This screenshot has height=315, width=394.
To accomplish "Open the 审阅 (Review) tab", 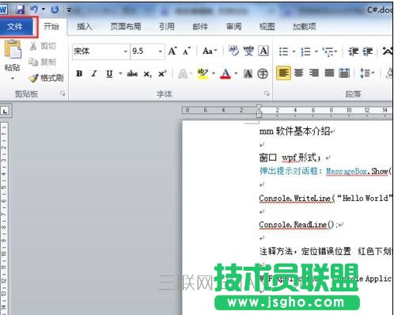I will coord(233,26).
